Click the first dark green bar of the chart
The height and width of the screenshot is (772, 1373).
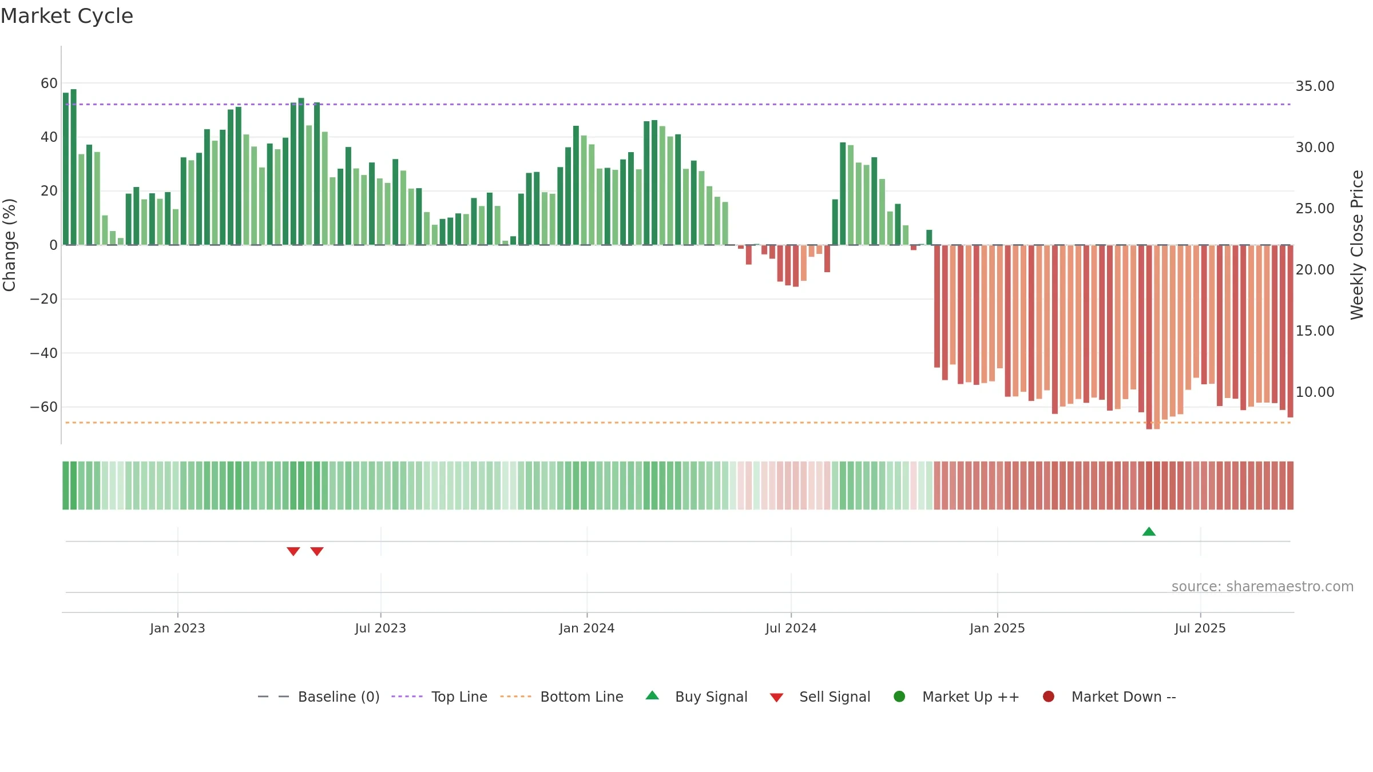[66, 169]
